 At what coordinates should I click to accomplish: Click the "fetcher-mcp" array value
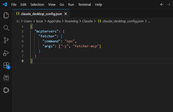[x=86, y=46]
